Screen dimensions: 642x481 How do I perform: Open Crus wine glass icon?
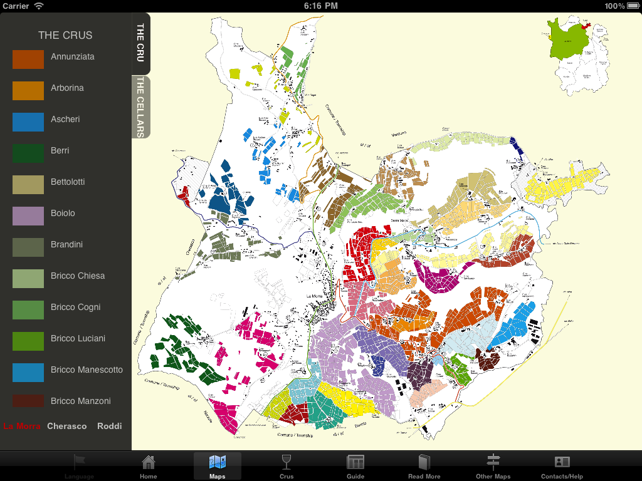287,463
